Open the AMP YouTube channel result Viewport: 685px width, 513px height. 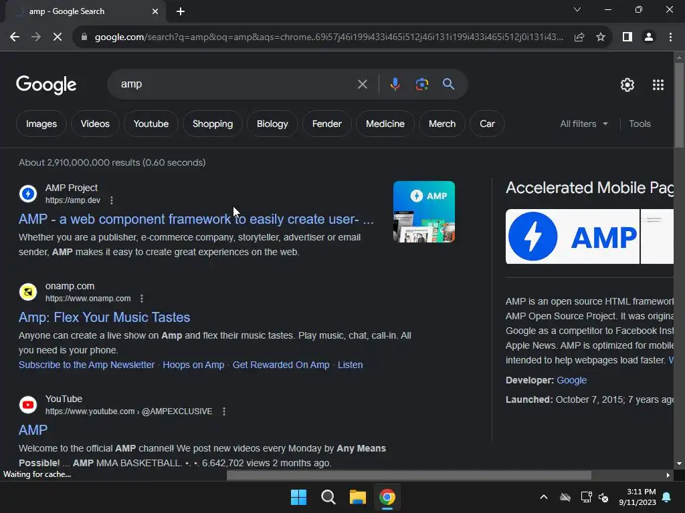point(33,430)
